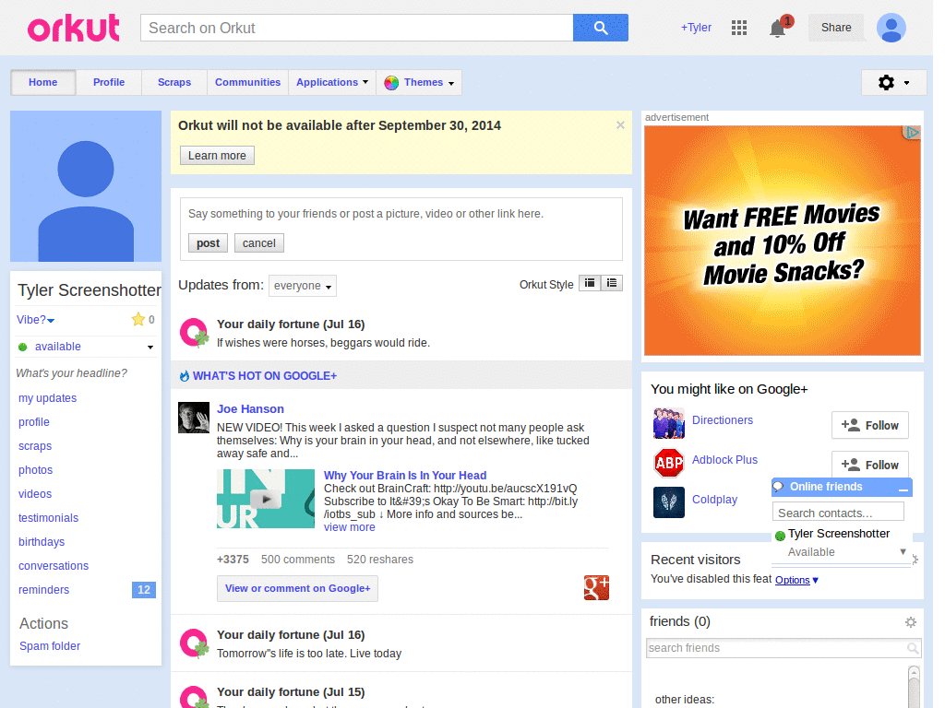Open the account avatar in header
Image resolution: width=945 pixels, height=708 pixels.
(891, 28)
